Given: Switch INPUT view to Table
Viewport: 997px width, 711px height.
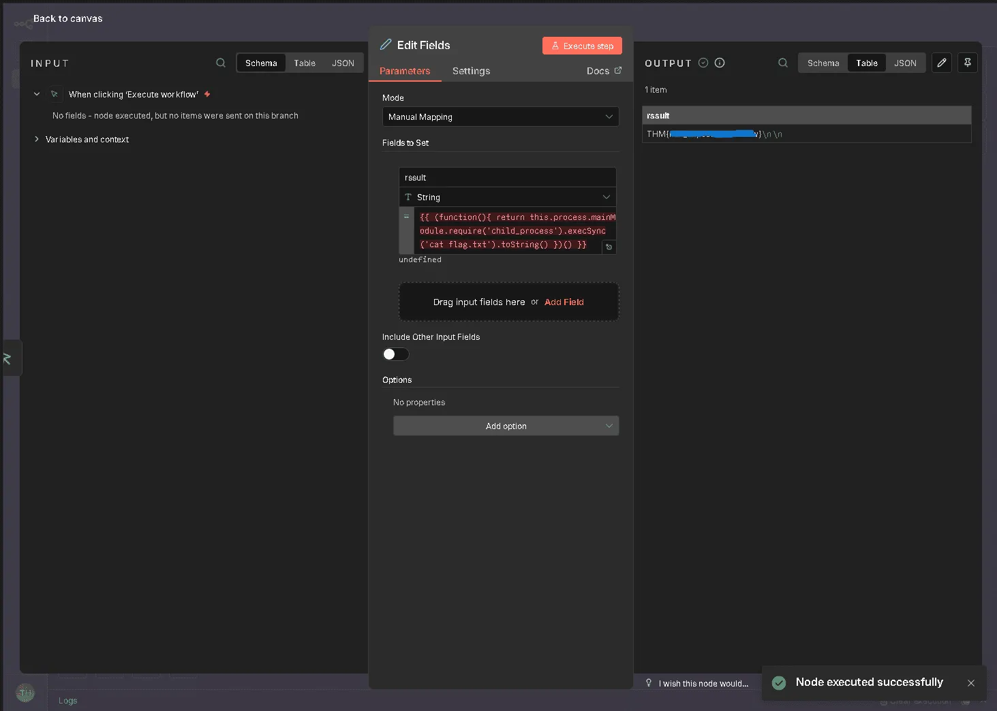Looking at the screenshot, I should 305,63.
